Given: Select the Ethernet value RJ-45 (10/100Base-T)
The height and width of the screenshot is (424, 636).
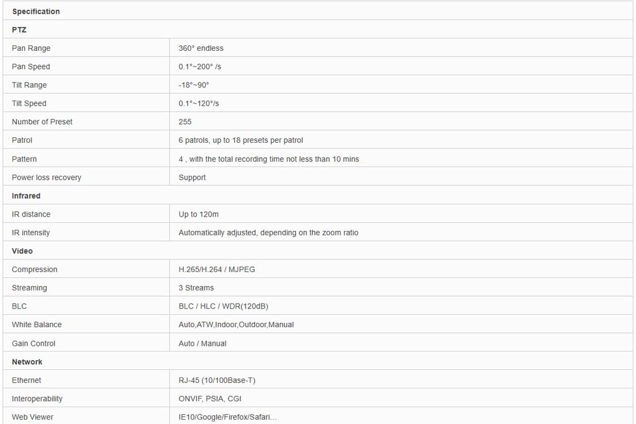Looking at the screenshot, I should tap(217, 380).
